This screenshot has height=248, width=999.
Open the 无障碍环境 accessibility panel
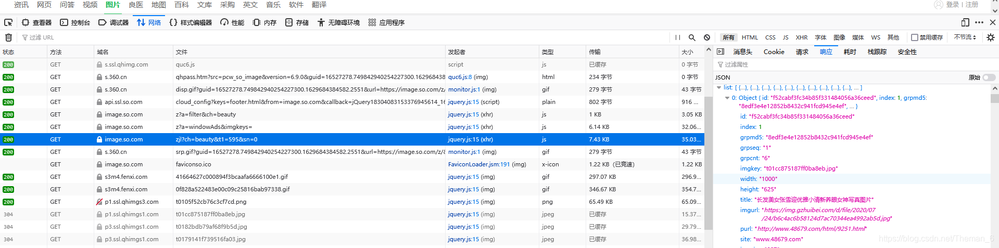point(338,22)
